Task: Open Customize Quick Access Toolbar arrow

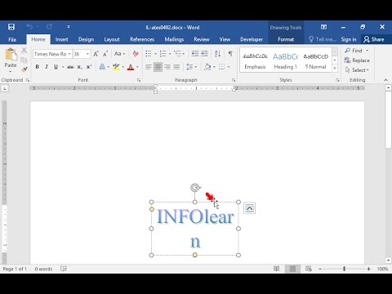Action: coord(69,27)
